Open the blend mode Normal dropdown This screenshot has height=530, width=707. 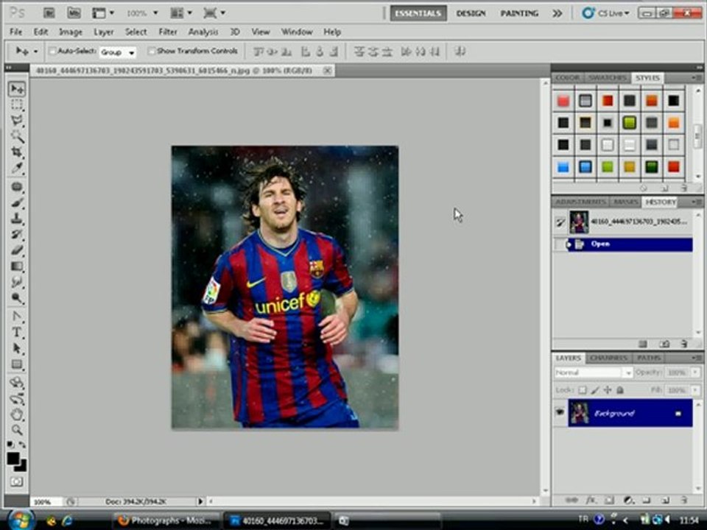click(x=593, y=372)
